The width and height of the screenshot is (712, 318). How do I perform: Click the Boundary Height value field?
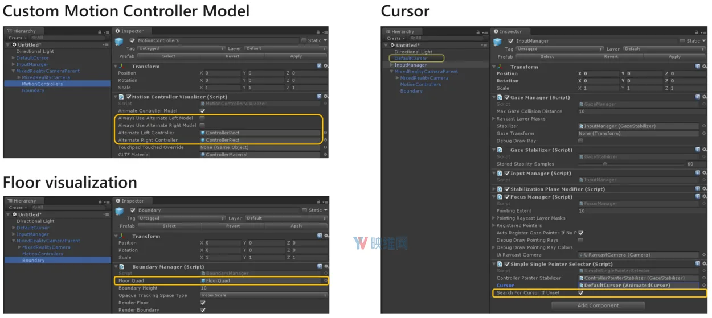[x=264, y=288]
